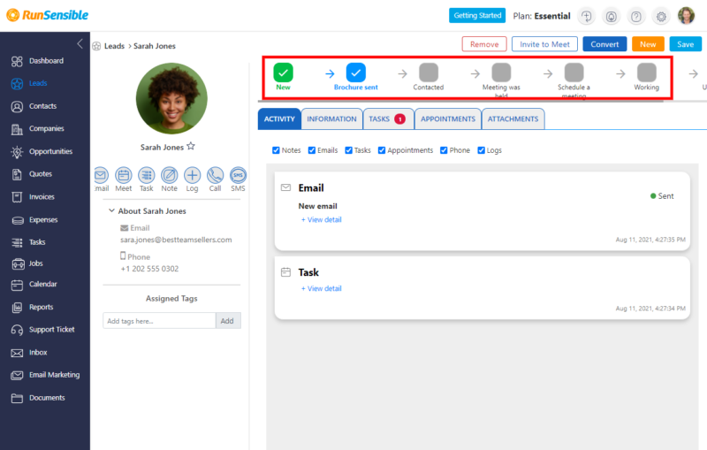Screen dimensions: 707x450
Task: Open Calendar in the sidebar
Action: pos(34,285)
